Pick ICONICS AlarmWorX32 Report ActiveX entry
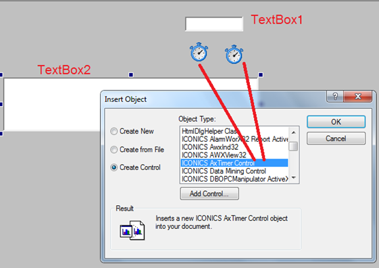 [x=234, y=139]
